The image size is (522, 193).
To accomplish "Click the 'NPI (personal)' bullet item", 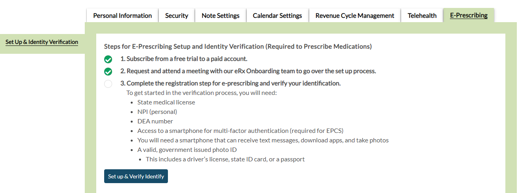I will [x=157, y=112].
